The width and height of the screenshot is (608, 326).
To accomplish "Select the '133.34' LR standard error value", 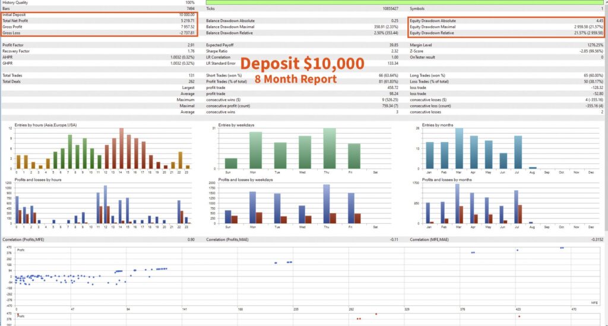I will coord(393,63).
